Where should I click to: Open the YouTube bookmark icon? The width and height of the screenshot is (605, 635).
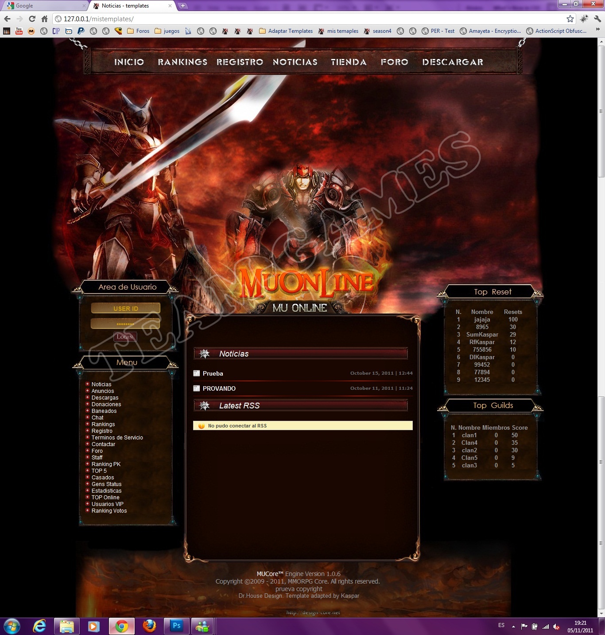(19, 31)
